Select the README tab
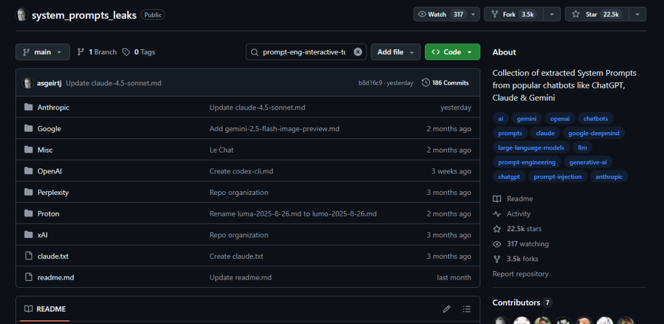This screenshot has height=324, width=664. point(45,309)
